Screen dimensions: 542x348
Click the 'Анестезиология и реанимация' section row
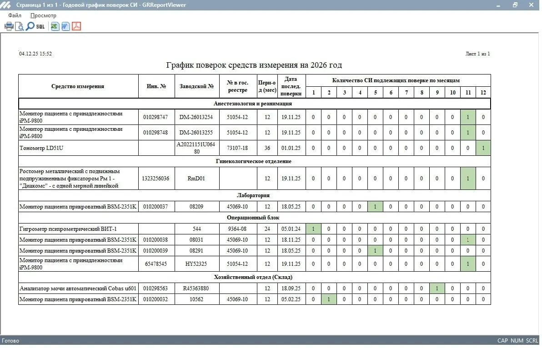(x=255, y=104)
